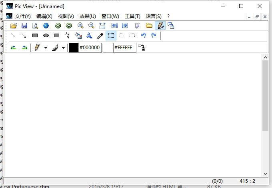
Task: Open print preview magnifier page icon
Action: click(35, 26)
